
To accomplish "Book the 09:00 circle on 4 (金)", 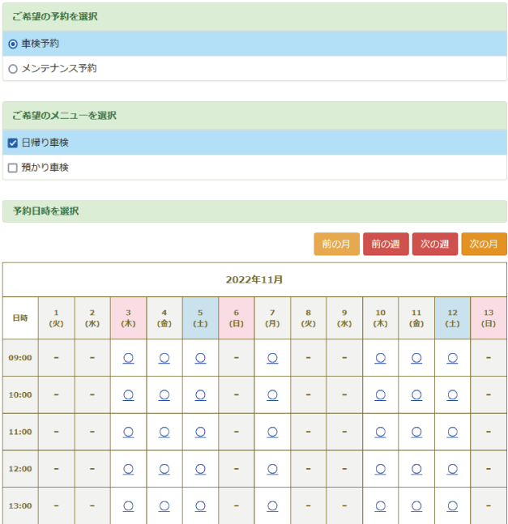I will 164,357.
